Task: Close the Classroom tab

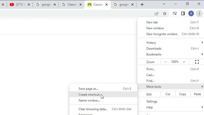Action: click(81, 4)
